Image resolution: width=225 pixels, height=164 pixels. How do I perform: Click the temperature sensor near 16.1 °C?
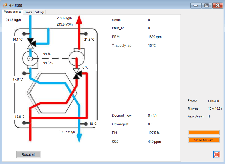coord(26,34)
